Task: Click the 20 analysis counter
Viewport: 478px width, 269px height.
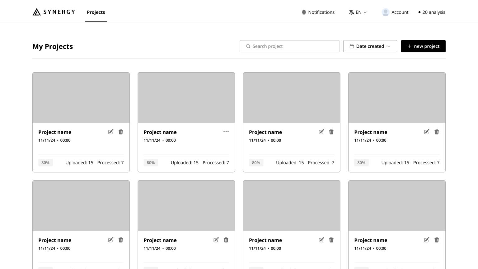Action: click(x=432, y=12)
